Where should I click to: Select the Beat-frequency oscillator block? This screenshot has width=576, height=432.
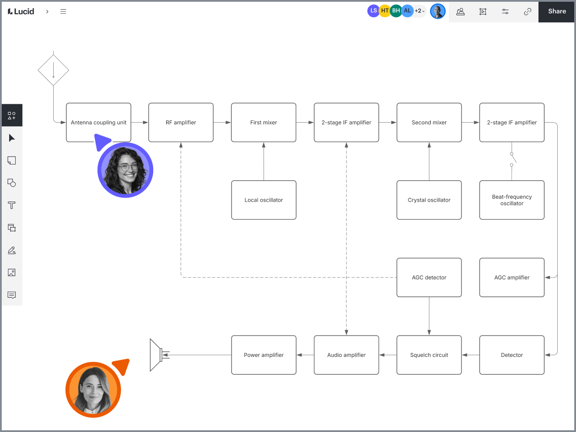tap(512, 200)
